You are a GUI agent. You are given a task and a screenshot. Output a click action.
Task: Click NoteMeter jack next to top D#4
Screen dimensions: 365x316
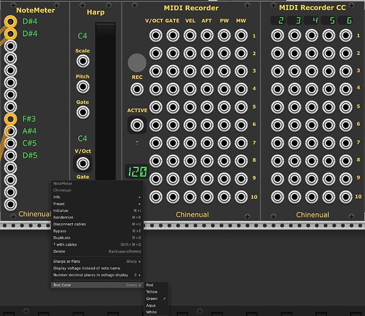pyautogui.click(x=11, y=21)
